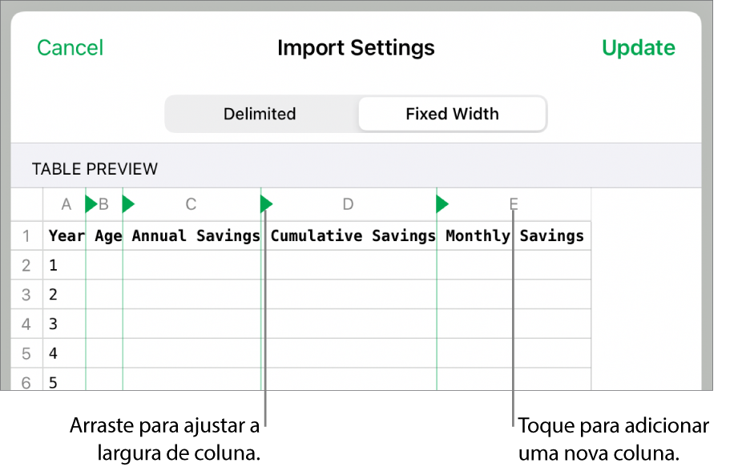Image resolution: width=746 pixels, height=471 pixels.
Task: Tap Cancel to dismiss Import Settings
Action: pos(70,47)
